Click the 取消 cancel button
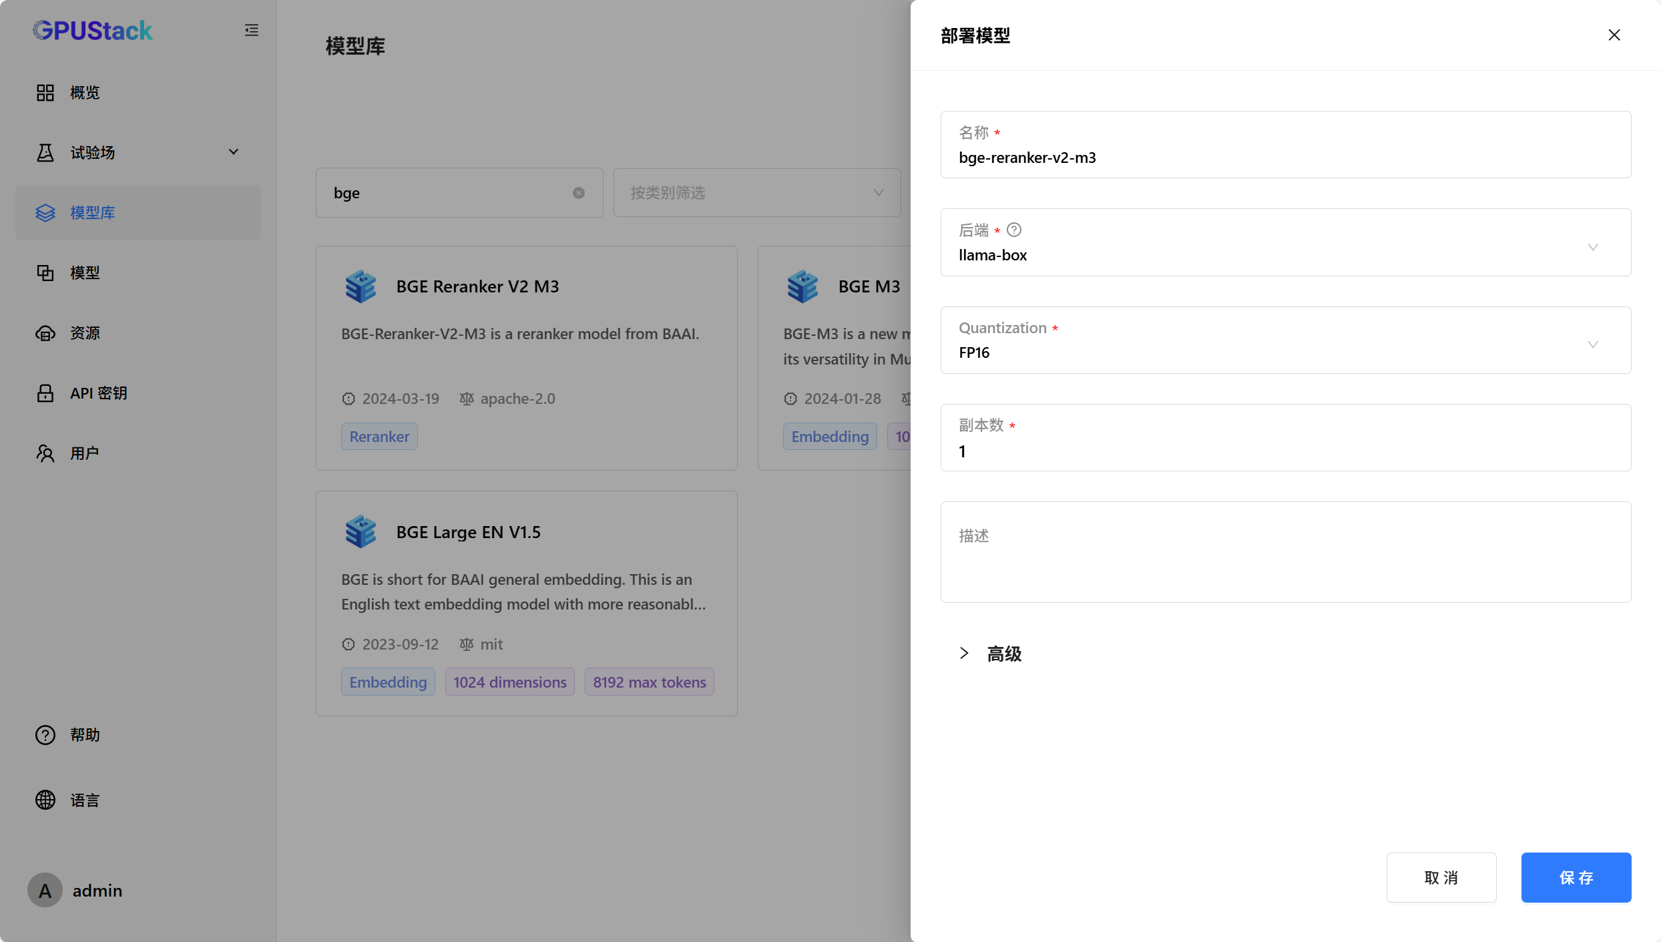 coord(1441,877)
